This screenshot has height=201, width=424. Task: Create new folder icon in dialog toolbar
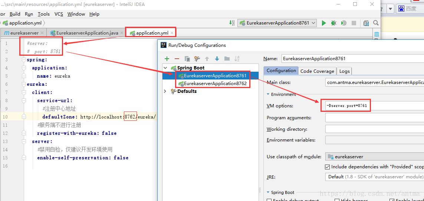227,59
